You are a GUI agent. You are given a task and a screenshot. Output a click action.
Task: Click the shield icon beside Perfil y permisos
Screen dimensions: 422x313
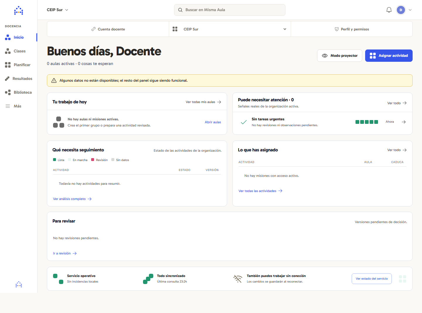tap(337, 29)
